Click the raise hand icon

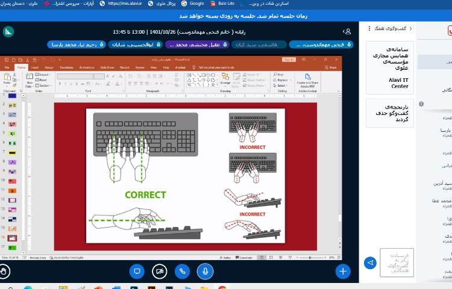click(x=4, y=272)
